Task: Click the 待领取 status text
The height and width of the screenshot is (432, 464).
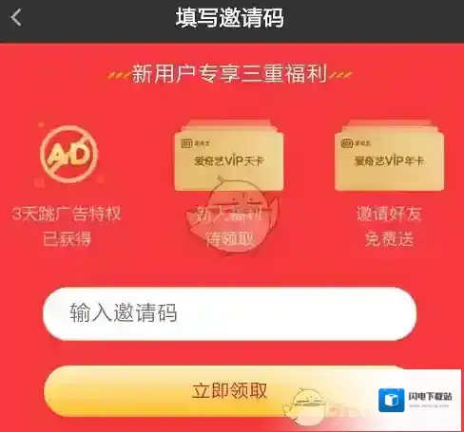Action: pyautogui.click(x=229, y=238)
